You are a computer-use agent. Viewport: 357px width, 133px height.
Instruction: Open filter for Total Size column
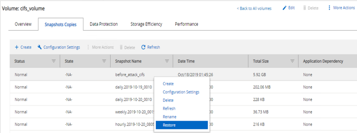(292, 61)
